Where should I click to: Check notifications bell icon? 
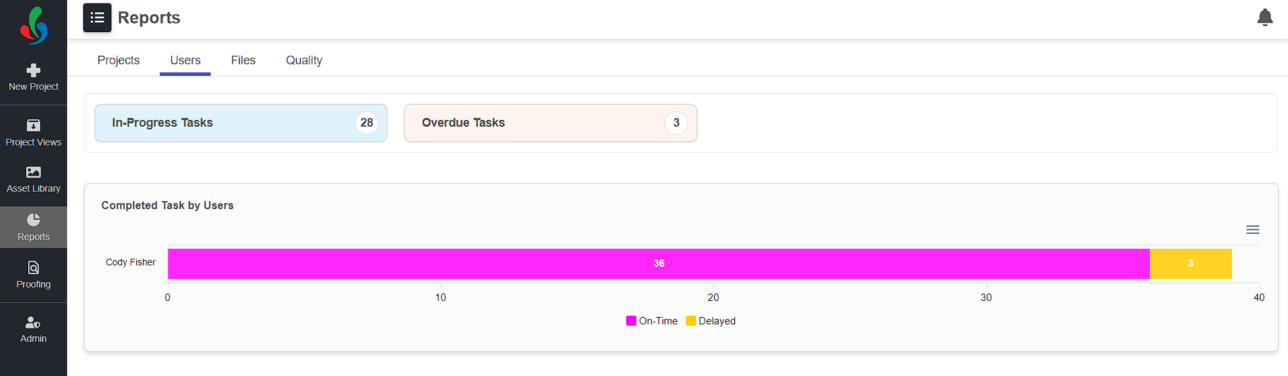[1265, 17]
